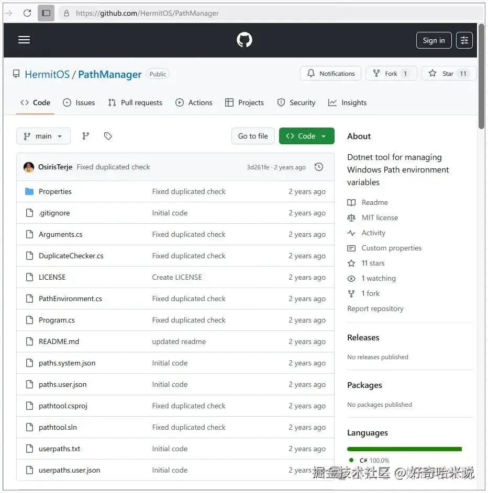Viewport: 488px width, 493px height.
Task: Click the GitHub Octocat logo
Action: point(245,40)
